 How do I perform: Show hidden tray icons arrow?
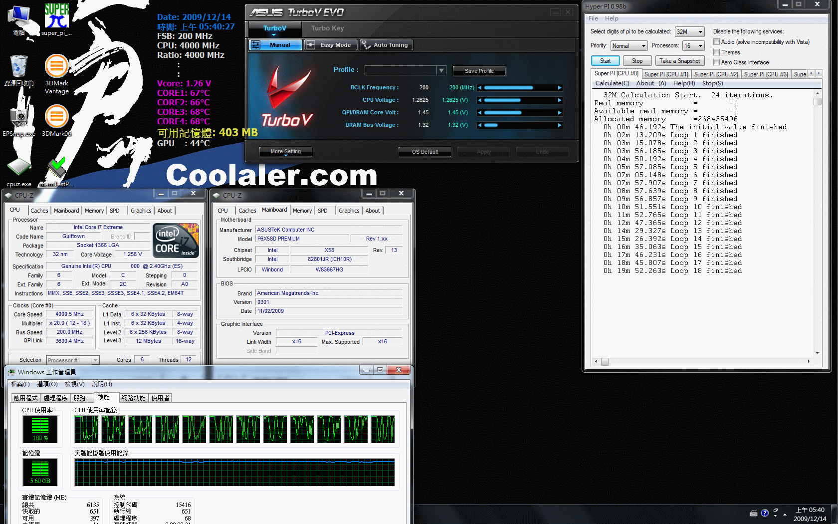[x=785, y=514]
